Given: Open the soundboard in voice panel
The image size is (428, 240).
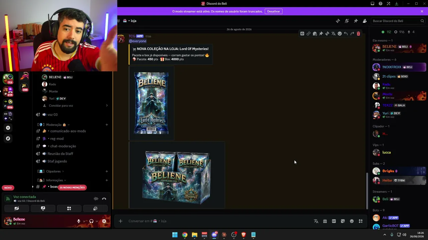Looking at the screenshot, I should tap(95, 208).
